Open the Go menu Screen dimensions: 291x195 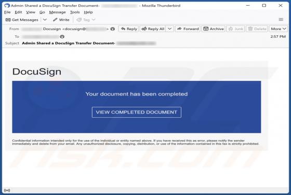[x=42, y=12]
